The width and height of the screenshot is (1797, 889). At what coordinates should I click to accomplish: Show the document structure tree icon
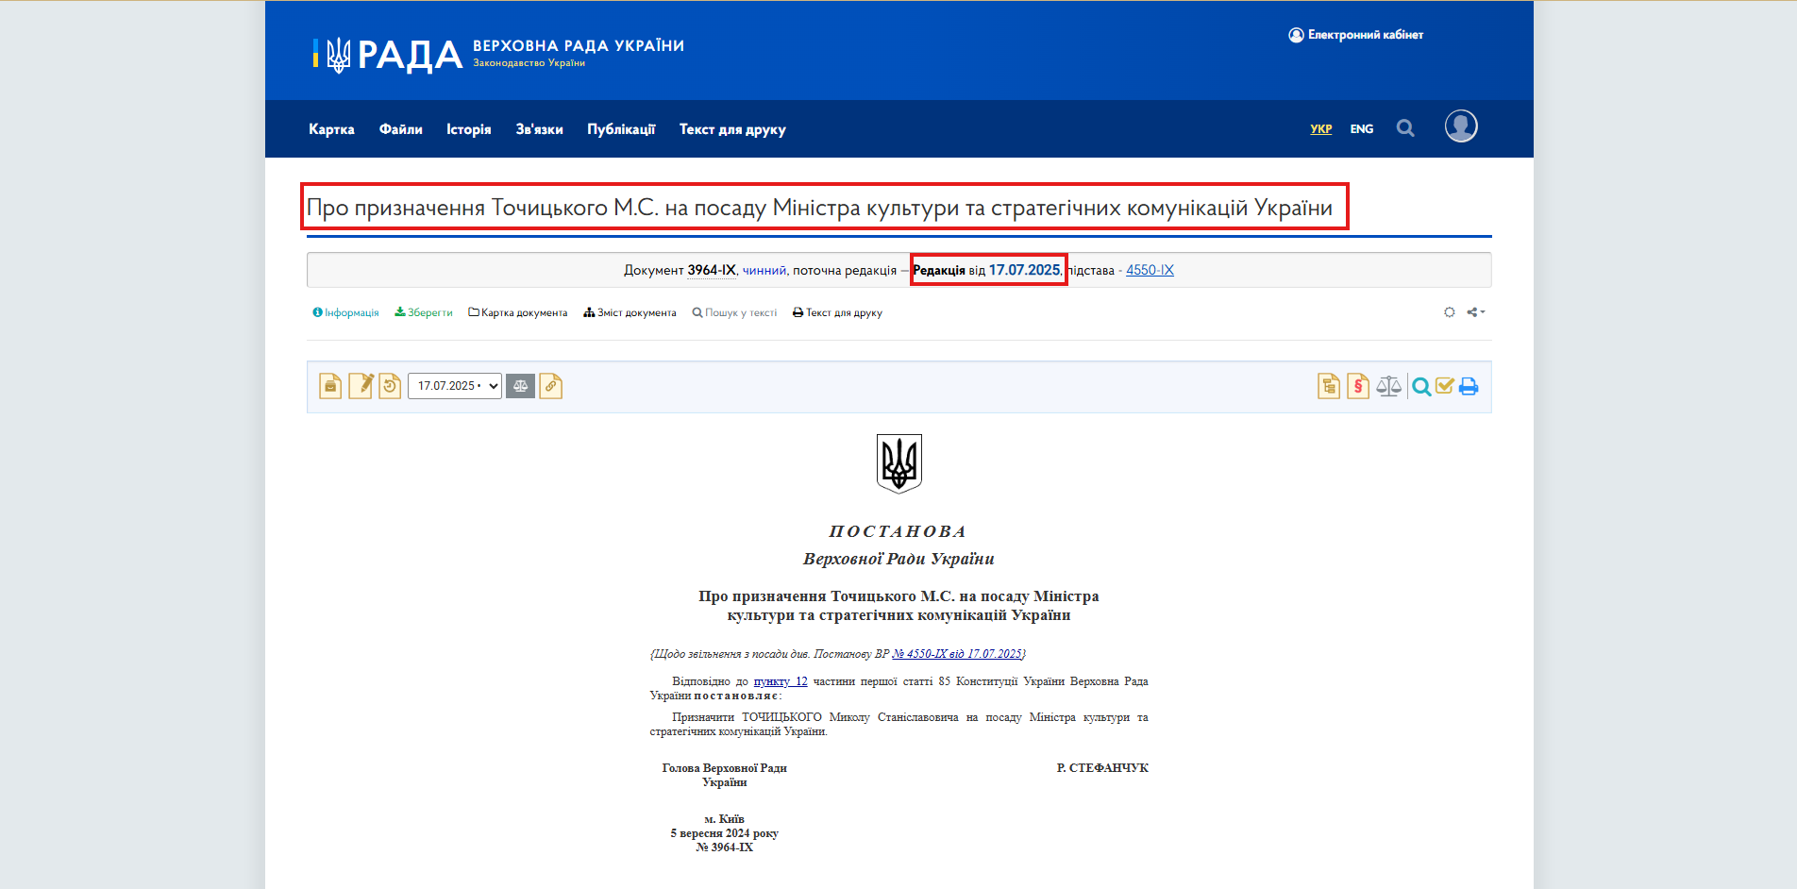click(1329, 386)
